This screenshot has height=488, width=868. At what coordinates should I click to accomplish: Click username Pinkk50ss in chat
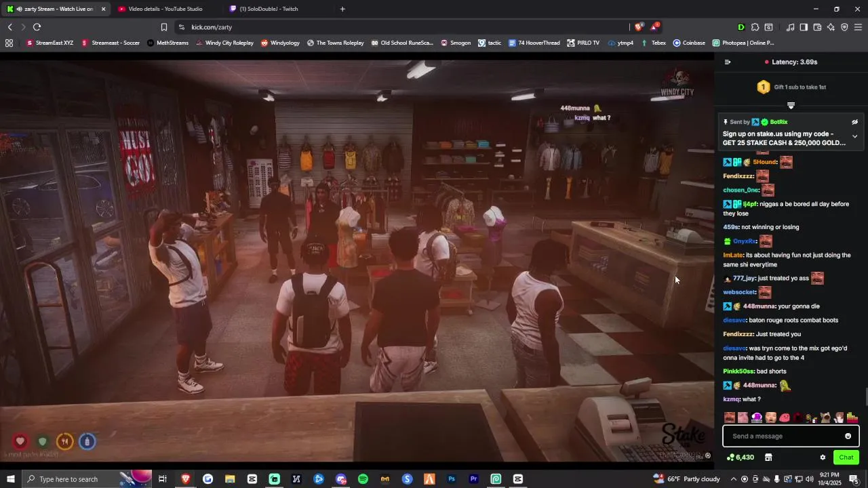click(738, 371)
